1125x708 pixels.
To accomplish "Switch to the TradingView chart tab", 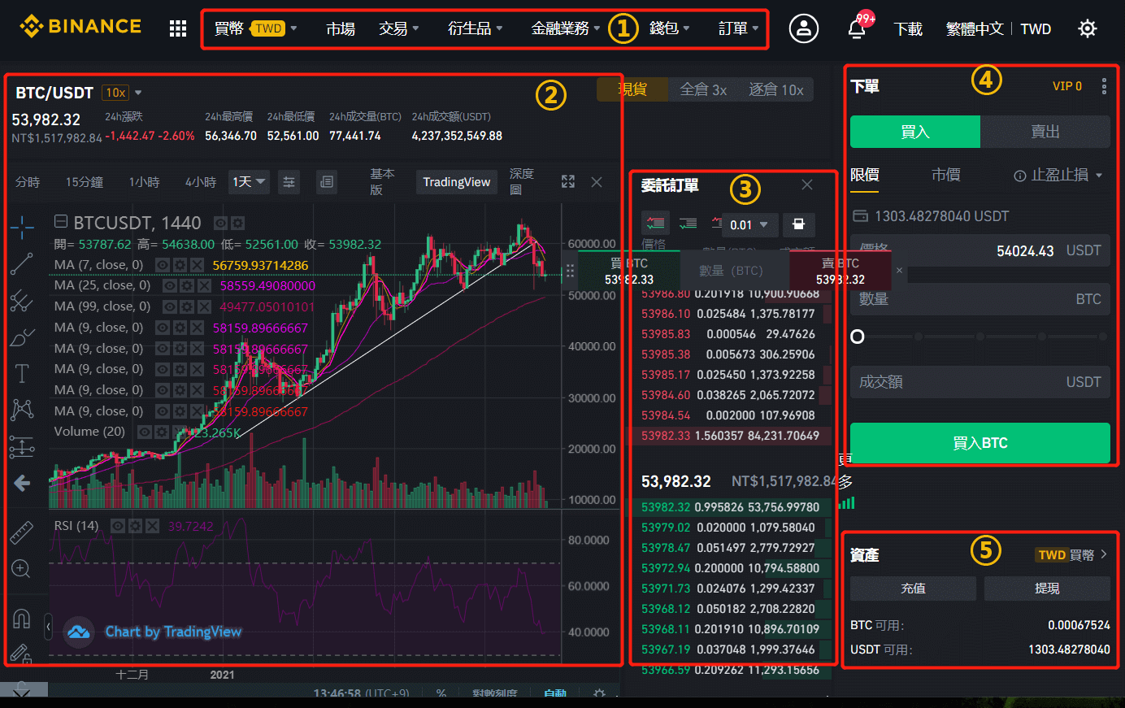I will (456, 182).
